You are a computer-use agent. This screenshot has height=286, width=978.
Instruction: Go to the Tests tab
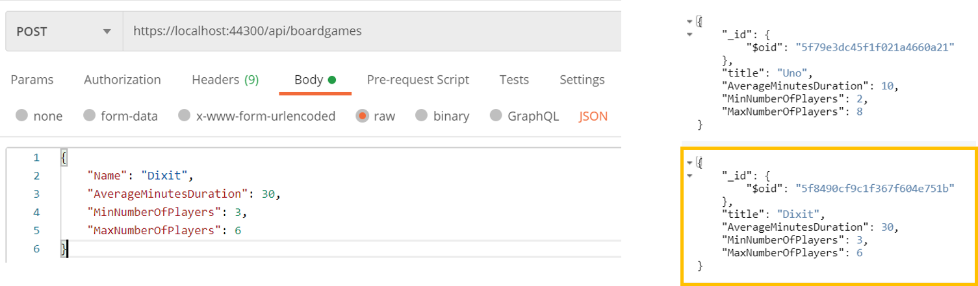point(513,80)
